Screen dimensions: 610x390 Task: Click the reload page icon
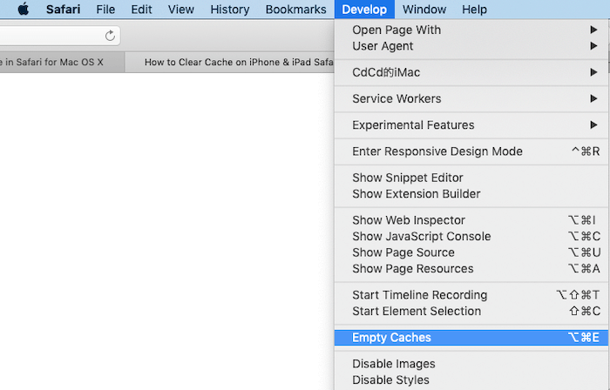110,36
